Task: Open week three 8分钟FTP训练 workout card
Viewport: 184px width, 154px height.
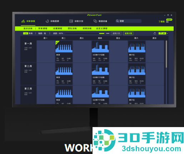Action: [x=100, y=95]
